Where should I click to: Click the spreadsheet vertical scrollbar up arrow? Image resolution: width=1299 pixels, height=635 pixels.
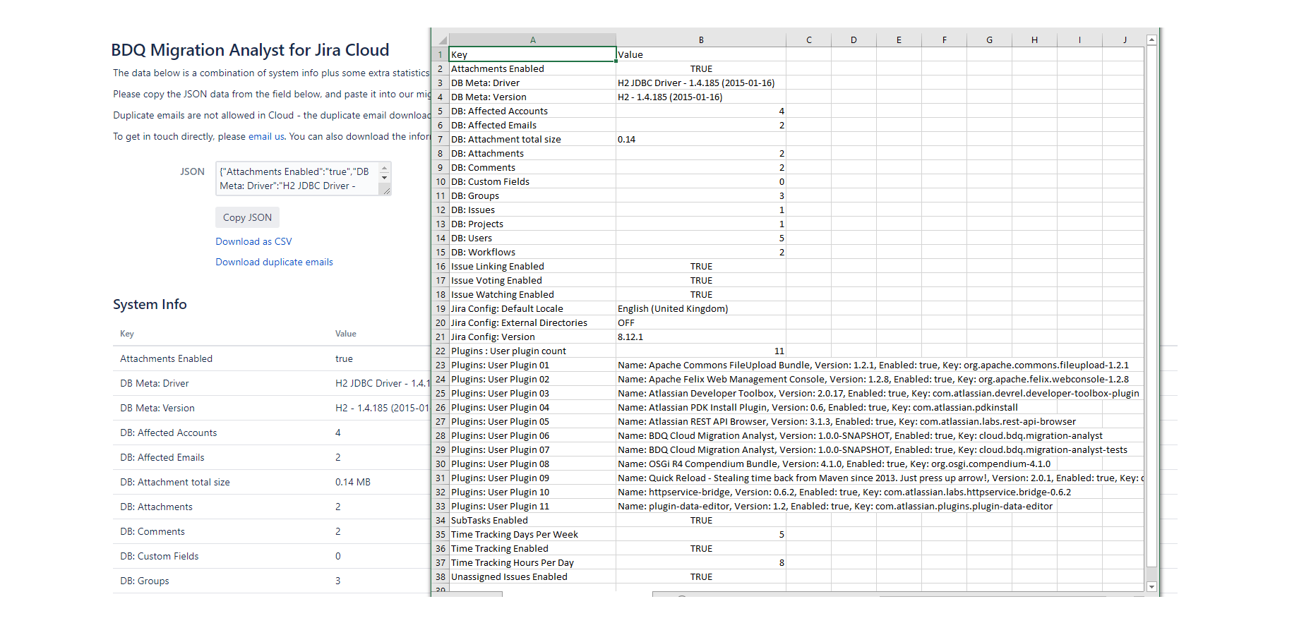click(1151, 40)
